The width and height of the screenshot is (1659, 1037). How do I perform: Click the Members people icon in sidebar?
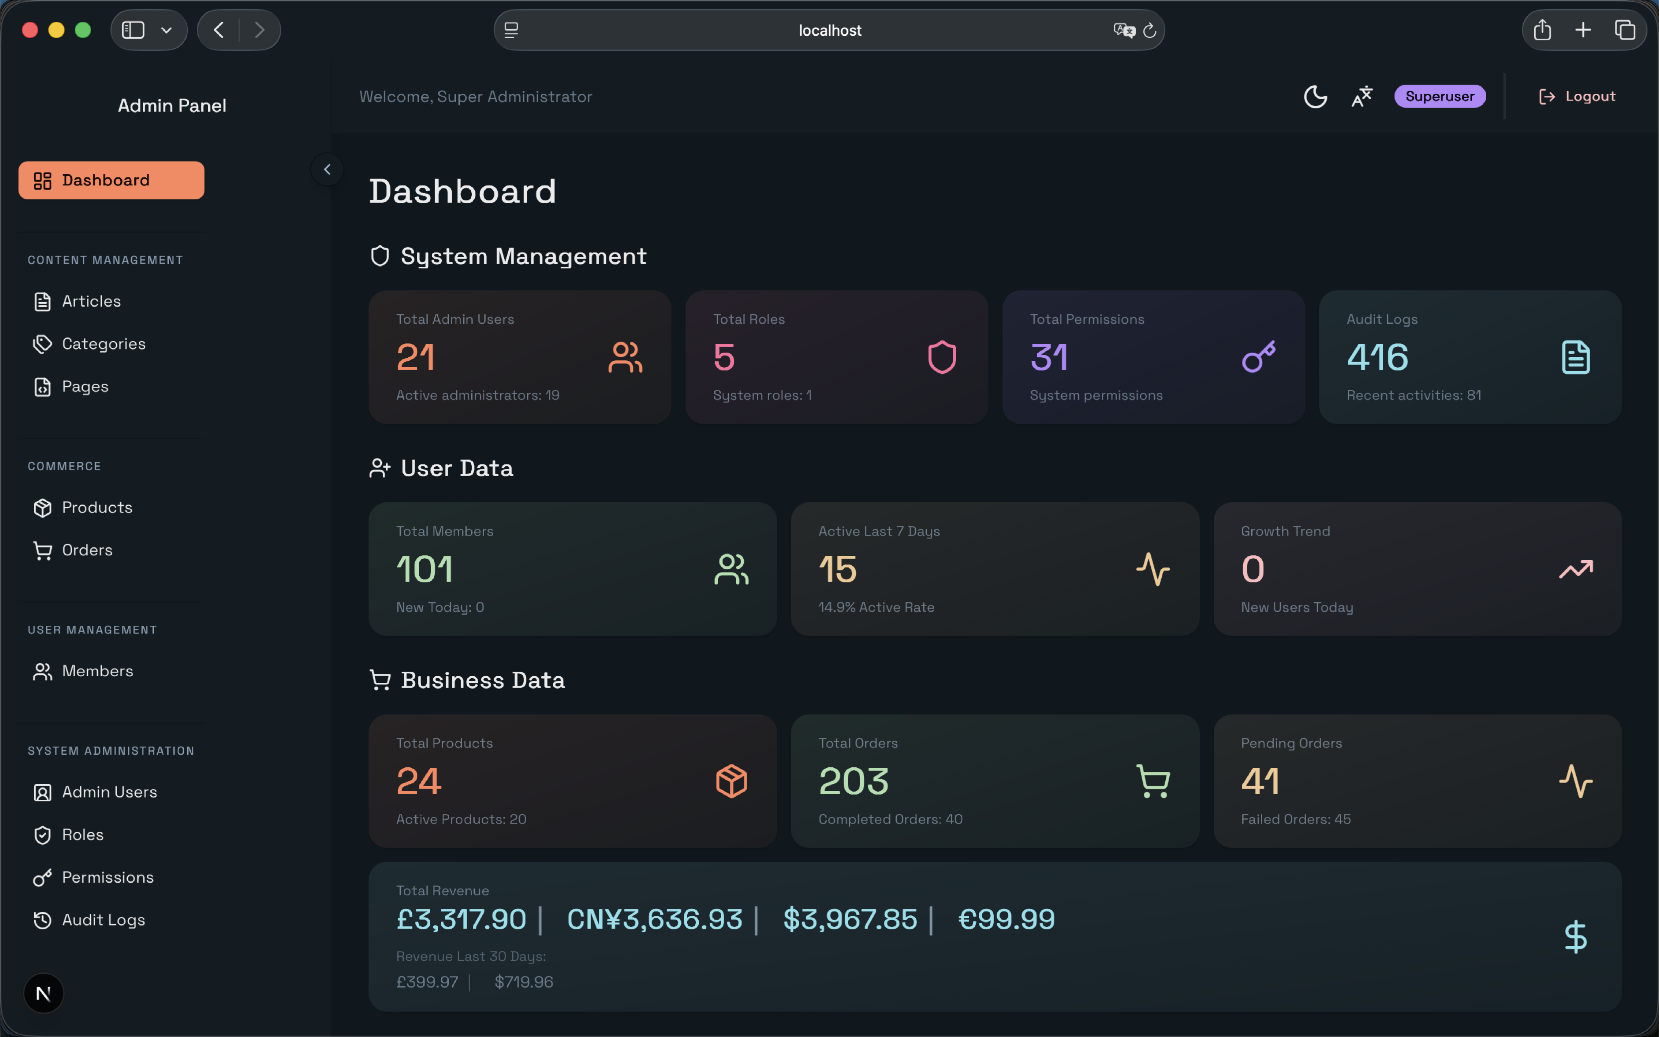click(43, 671)
